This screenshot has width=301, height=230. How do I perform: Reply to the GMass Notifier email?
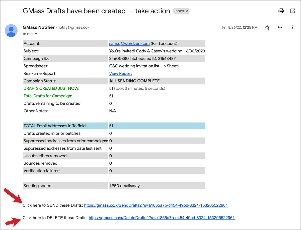pos(280,28)
